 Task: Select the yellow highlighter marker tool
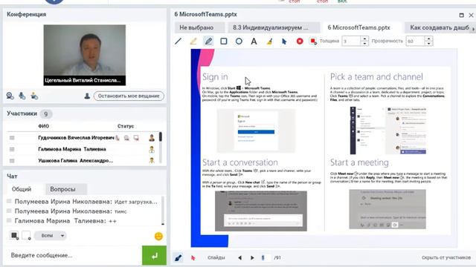pyautogui.click(x=193, y=42)
